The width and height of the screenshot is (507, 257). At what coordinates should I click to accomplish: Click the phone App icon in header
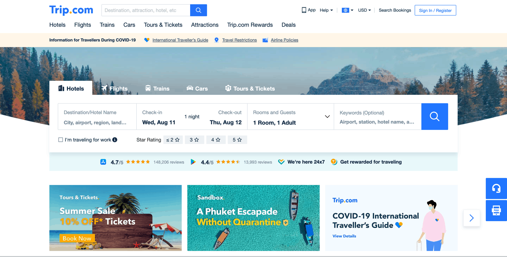pyautogui.click(x=304, y=10)
